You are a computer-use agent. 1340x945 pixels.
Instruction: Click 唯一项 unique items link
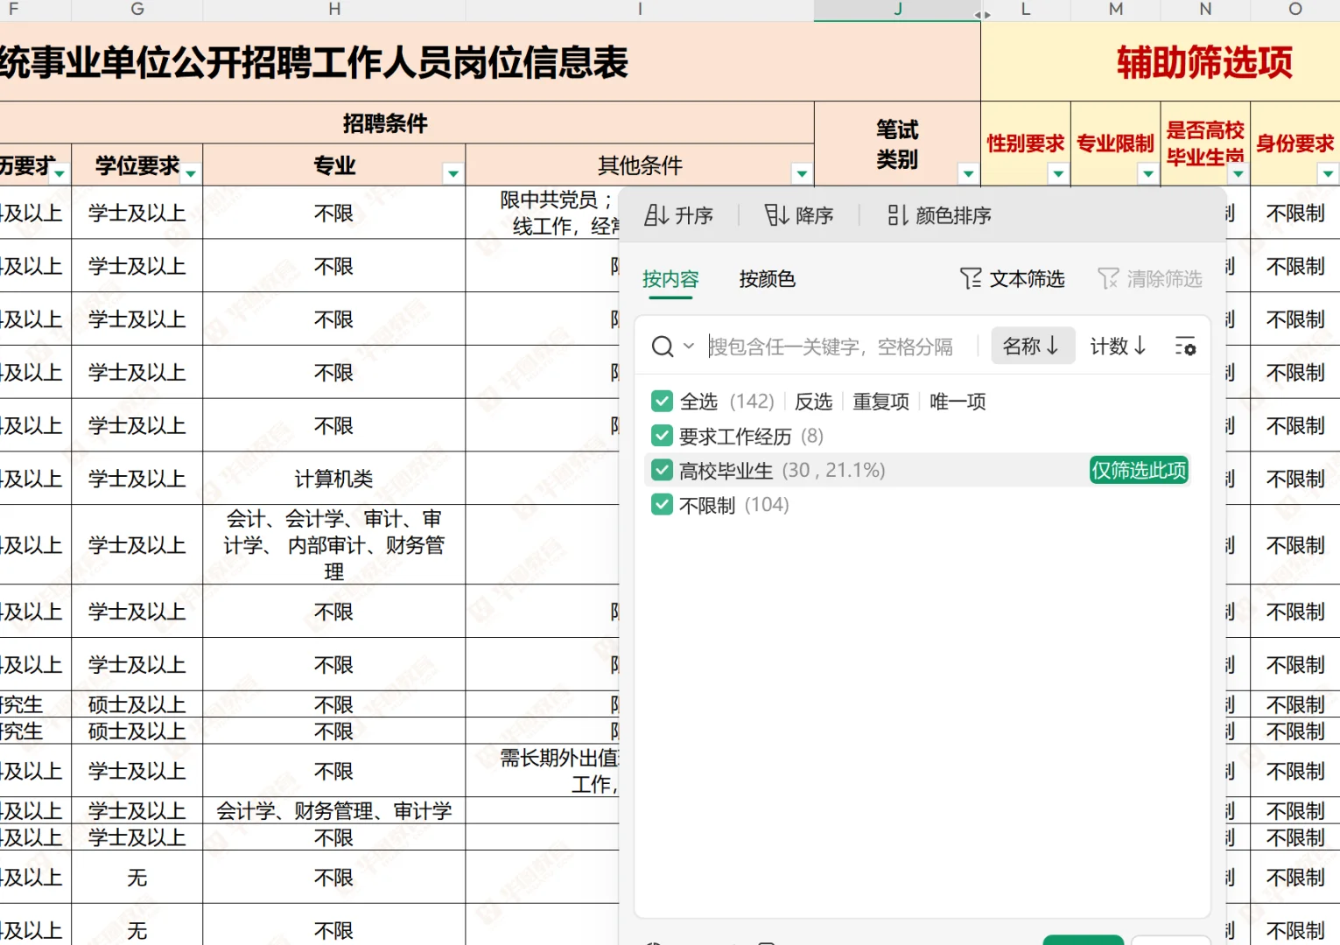(958, 402)
